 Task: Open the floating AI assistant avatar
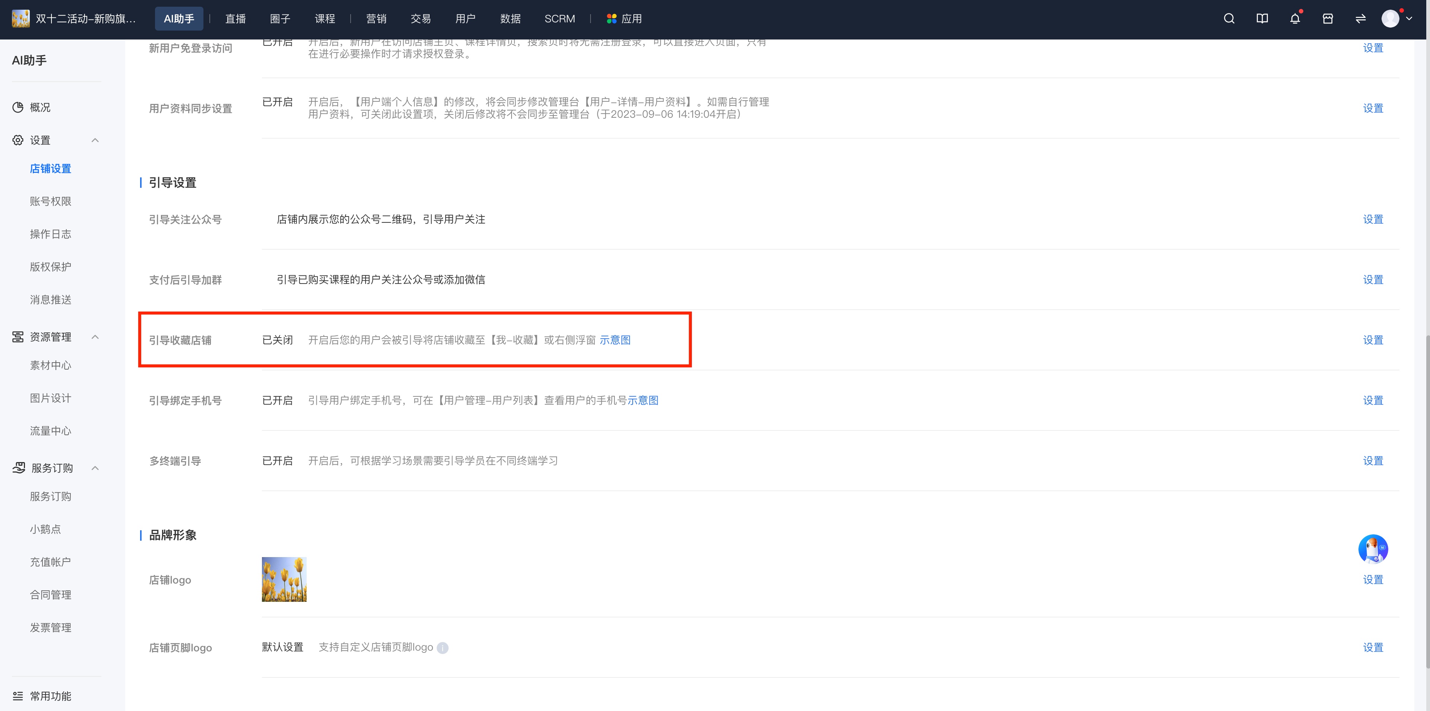[x=1373, y=549]
